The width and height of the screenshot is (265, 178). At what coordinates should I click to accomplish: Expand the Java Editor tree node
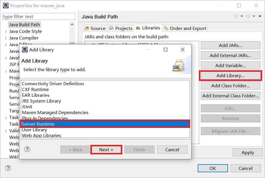coord(6,45)
